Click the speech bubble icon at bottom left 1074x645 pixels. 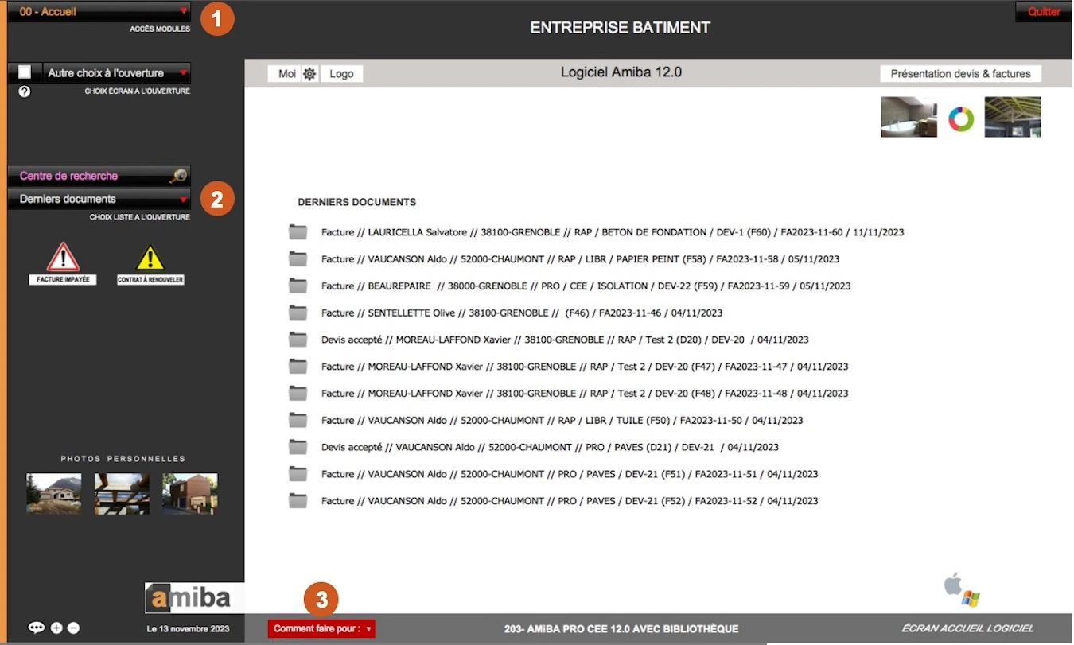37,627
